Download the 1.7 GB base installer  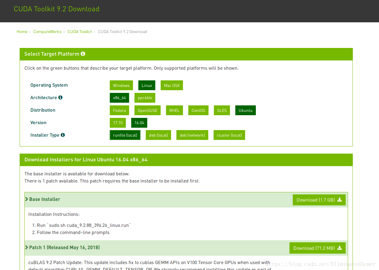tap(319, 200)
